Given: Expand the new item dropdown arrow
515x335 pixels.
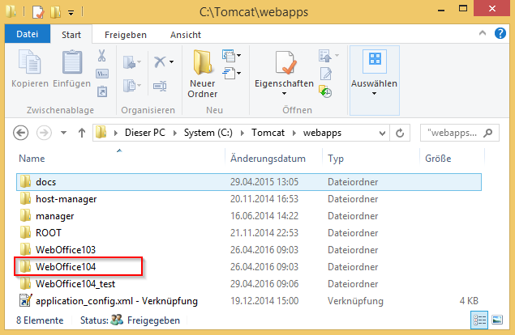Looking at the screenshot, I should click(238, 55).
